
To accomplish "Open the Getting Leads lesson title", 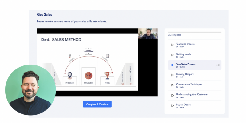I will (183, 54).
